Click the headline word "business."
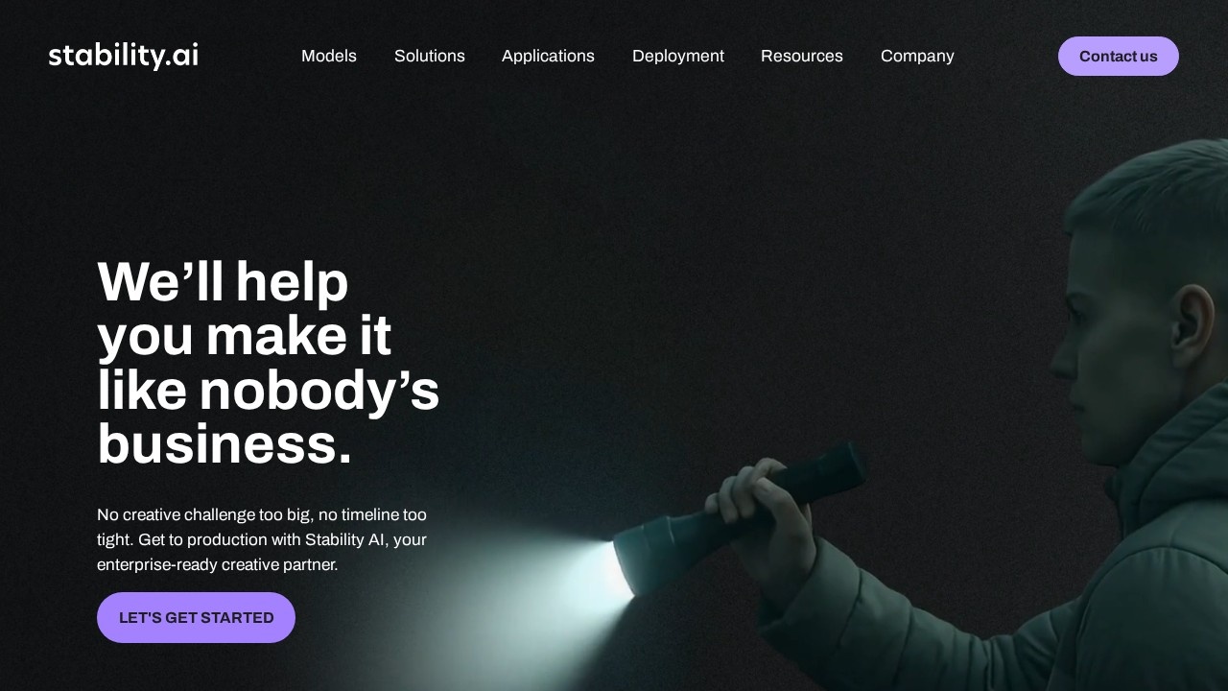 click(x=224, y=445)
